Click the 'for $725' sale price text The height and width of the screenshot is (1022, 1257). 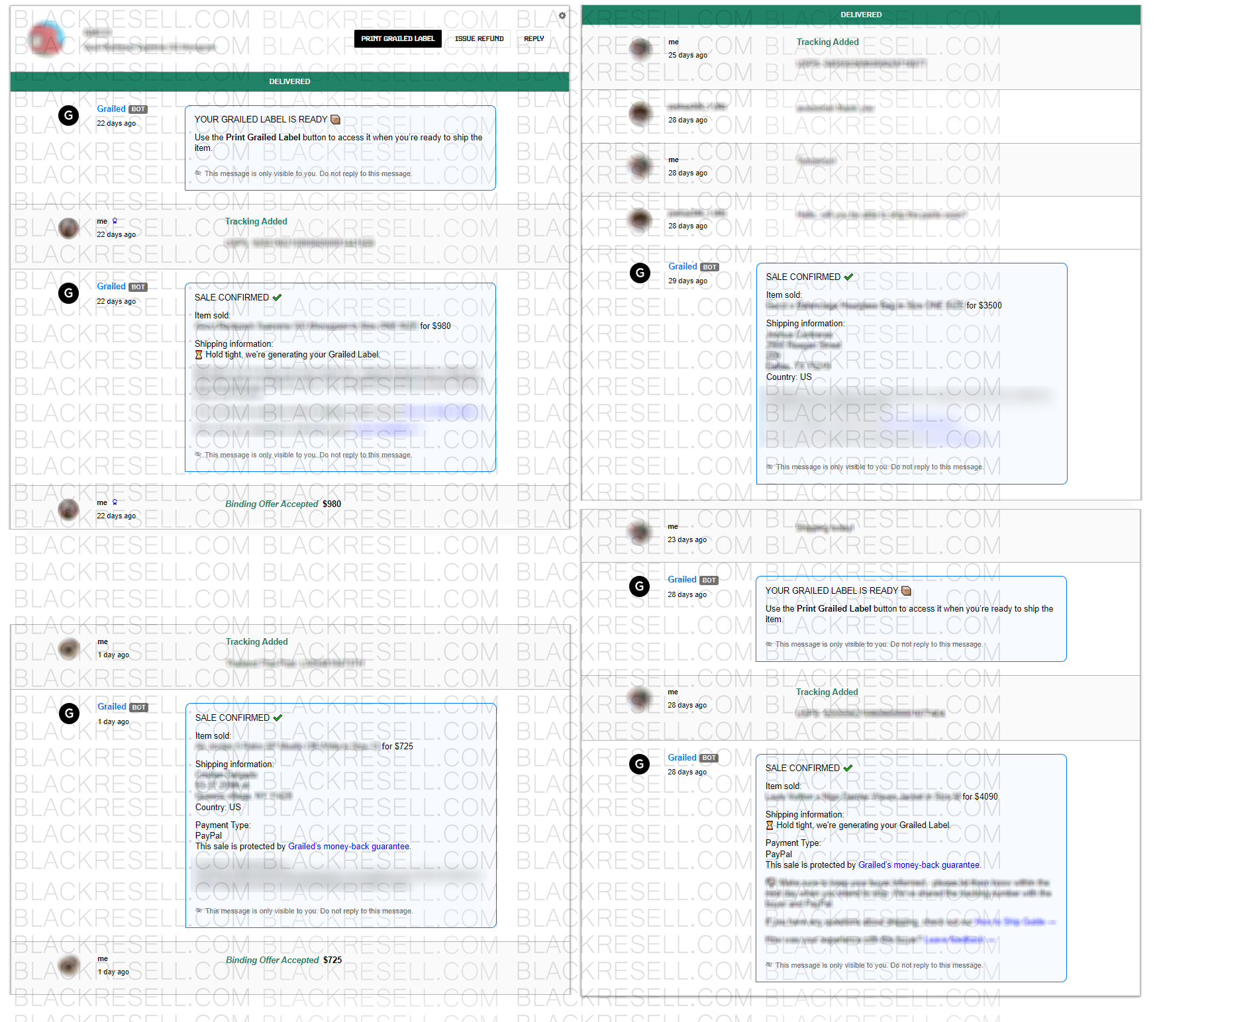click(397, 746)
